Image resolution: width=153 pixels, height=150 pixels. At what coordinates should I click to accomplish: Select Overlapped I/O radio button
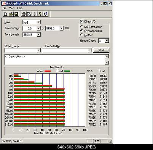coord(82,31)
